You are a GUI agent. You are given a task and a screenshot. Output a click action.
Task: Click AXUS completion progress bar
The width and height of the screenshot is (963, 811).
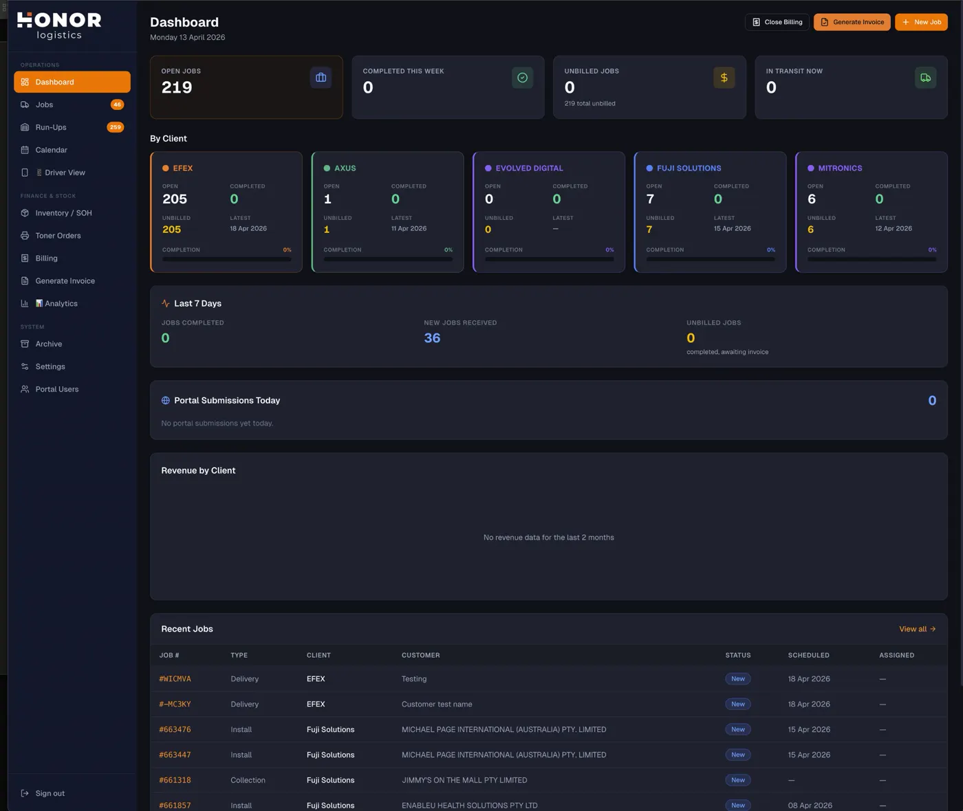pyautogui.click(x=388, y=259)
